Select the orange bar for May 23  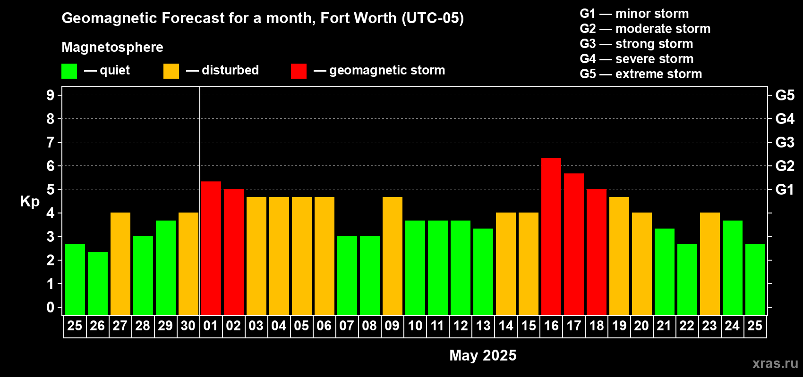tap(710, 263)
